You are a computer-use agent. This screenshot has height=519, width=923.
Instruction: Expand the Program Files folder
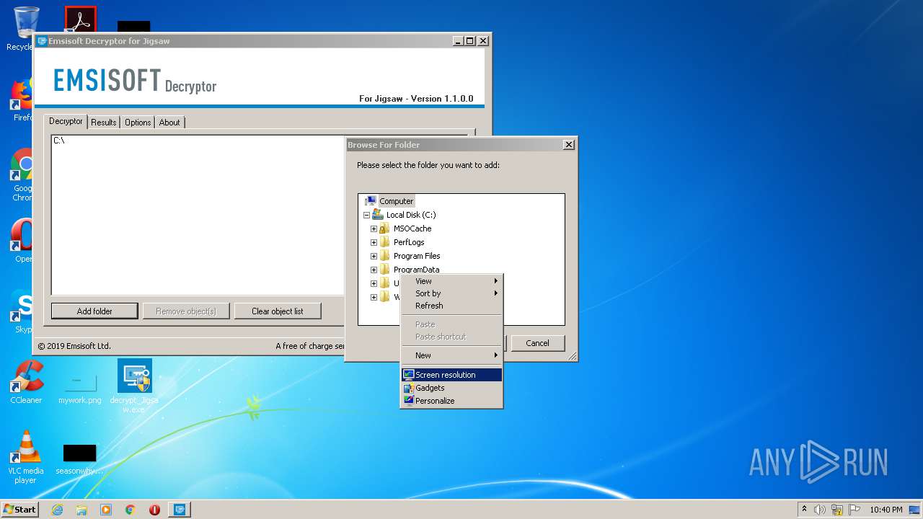[x=374, y=256]
